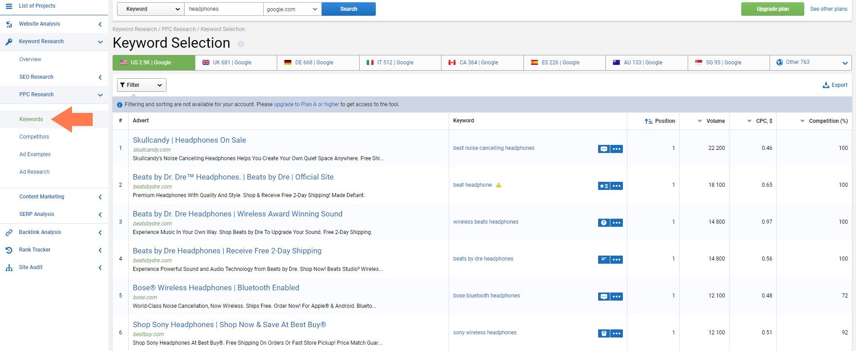Click warning triangle icon next to beat headphone
This screenshot has height=351, width=856.
pyautogui.click(x=499, y=185)
